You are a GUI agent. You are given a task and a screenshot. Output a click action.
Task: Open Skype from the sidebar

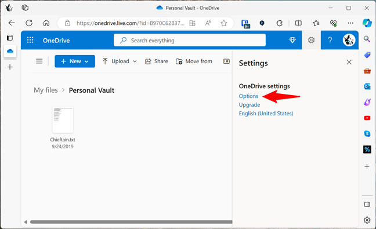[367, 134]
